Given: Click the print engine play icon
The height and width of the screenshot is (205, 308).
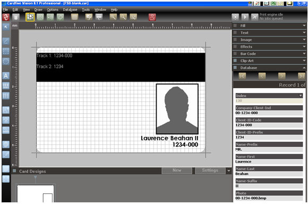Looking at the screenshot, I should (245, 18).
